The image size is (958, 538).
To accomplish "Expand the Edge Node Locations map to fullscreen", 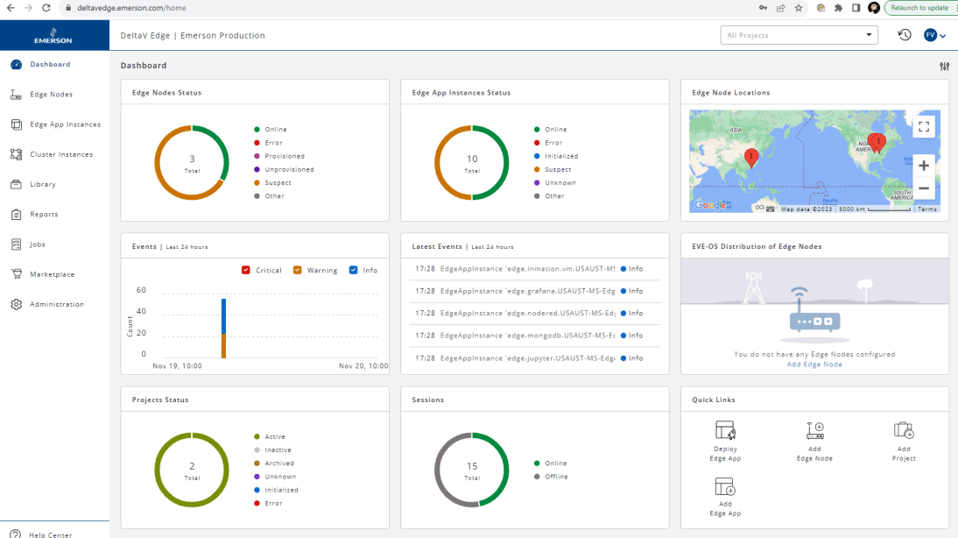I will 924,126.
